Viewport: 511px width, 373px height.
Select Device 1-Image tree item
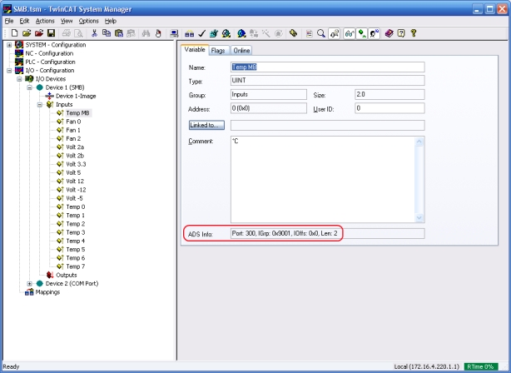click(x=76, y=97)
